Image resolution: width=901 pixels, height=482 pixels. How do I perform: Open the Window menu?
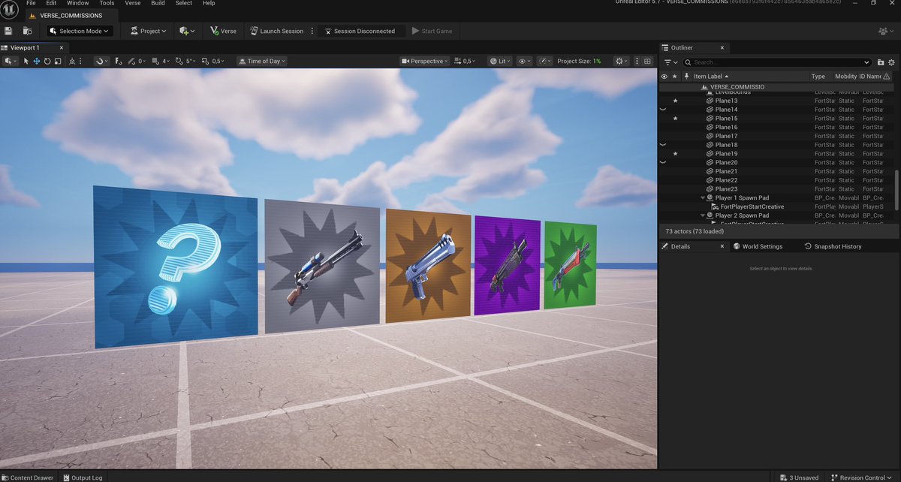[77, 3]
